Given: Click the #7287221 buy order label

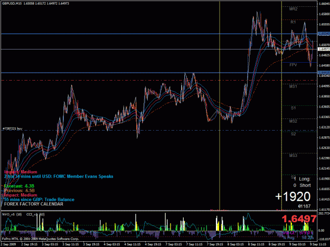Looking at the screenshot, I should tap(13, 129).
